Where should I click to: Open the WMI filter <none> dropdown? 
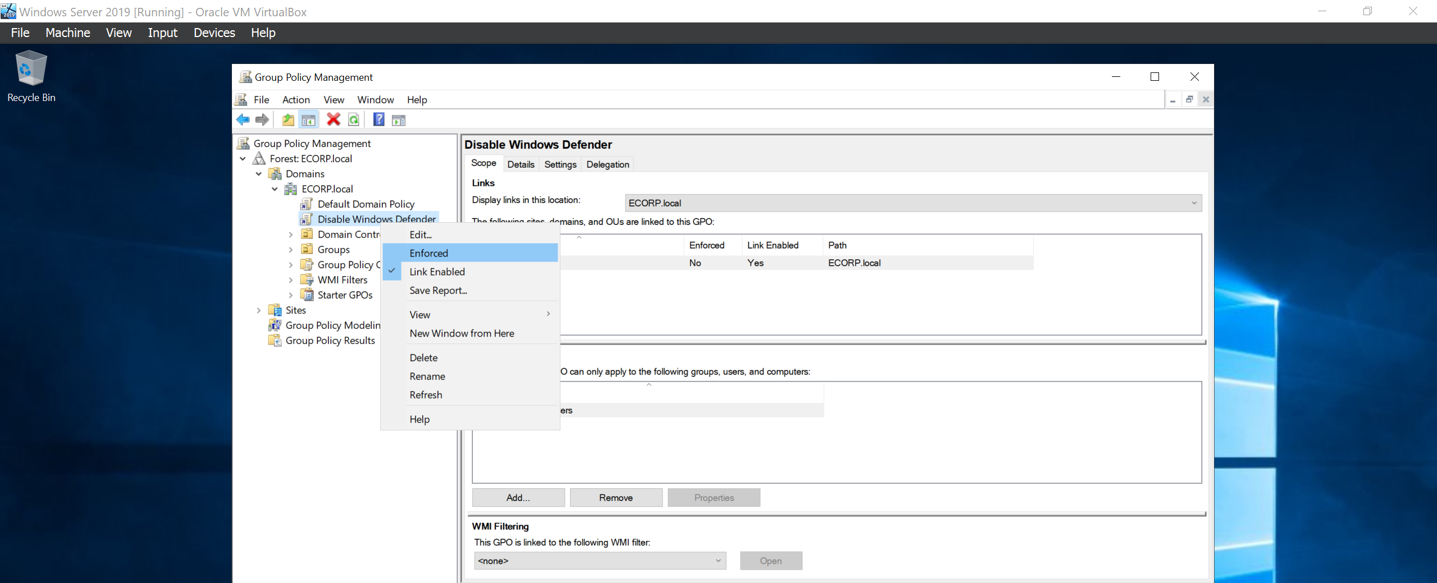[x=600, y=561]
